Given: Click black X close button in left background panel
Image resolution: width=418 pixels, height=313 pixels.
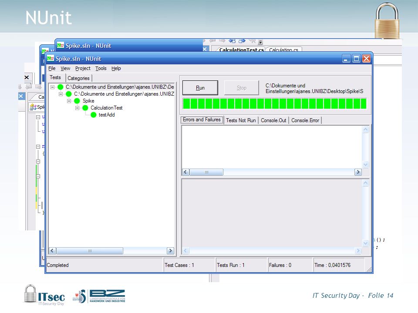Looking at the screenshot, I should [27, 77].
